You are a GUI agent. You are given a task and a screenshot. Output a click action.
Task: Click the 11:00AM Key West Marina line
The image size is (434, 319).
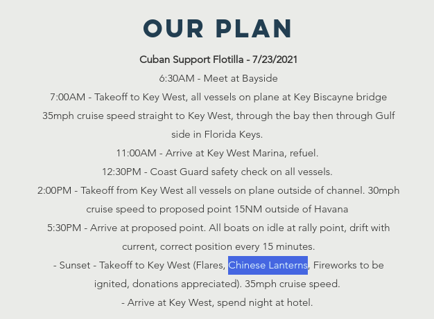click(x=218, y=153)
